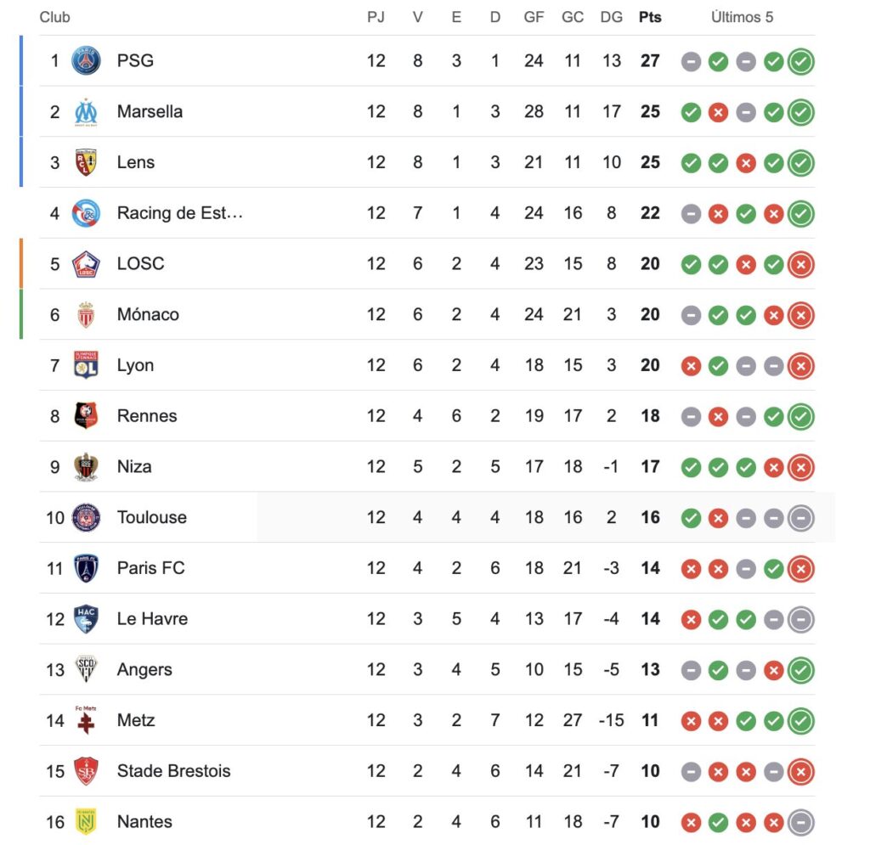Viewport: 870px width, 845px height.
Task: Open the Racing de Estrasburgo team link
Action: point(180,213)
